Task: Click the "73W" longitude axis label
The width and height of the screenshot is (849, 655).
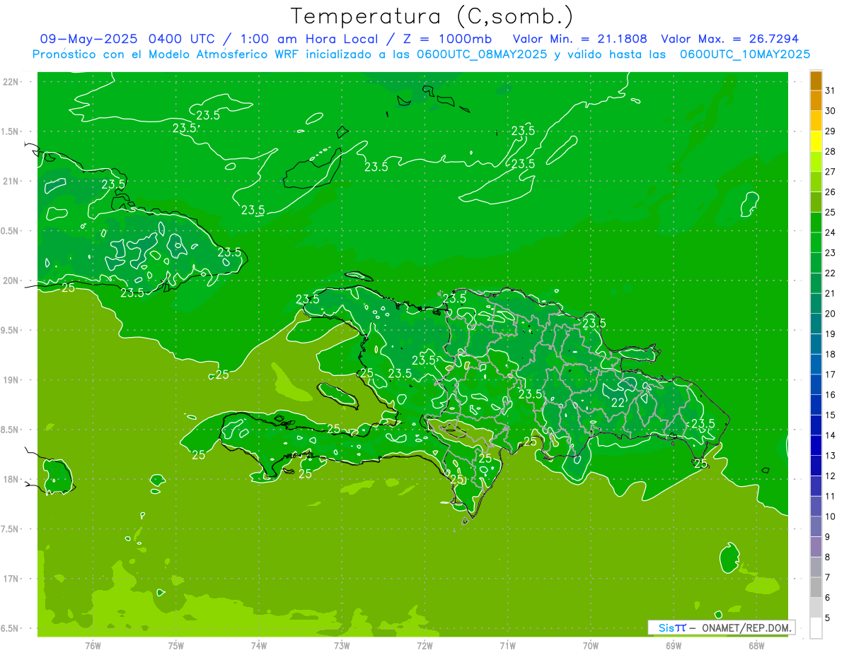Action: pyautogui.click(x=342, y=646)
